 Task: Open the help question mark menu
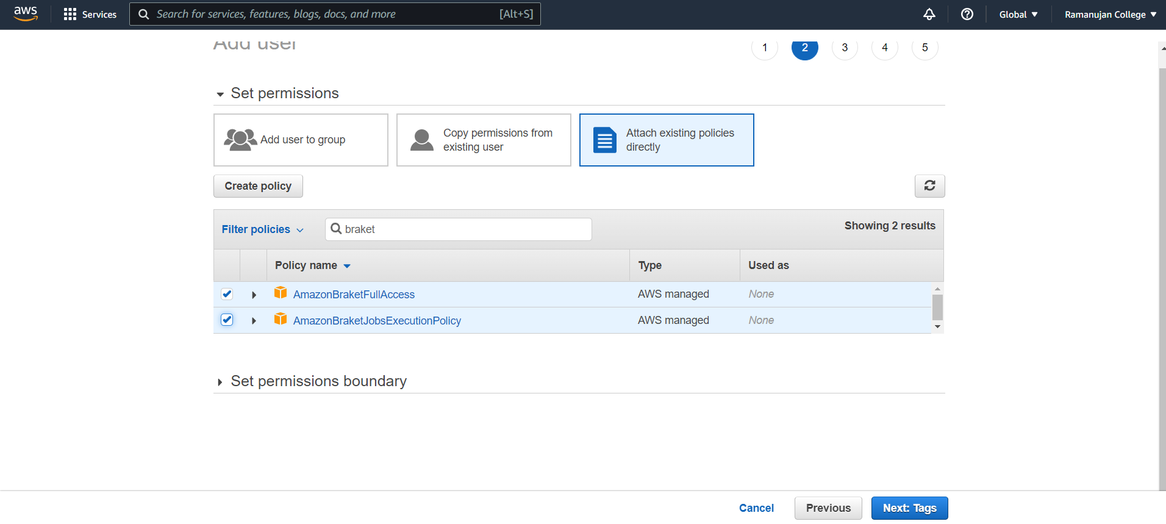click(967, 14)
